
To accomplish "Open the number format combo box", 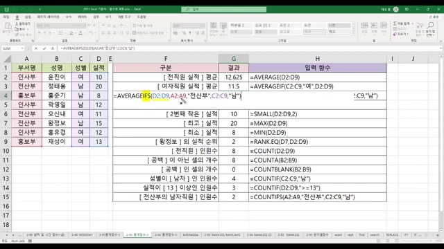I will tap(189, 26).
